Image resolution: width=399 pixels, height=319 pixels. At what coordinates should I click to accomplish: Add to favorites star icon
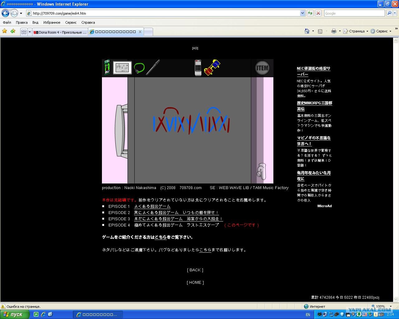(x=5, y=31)
